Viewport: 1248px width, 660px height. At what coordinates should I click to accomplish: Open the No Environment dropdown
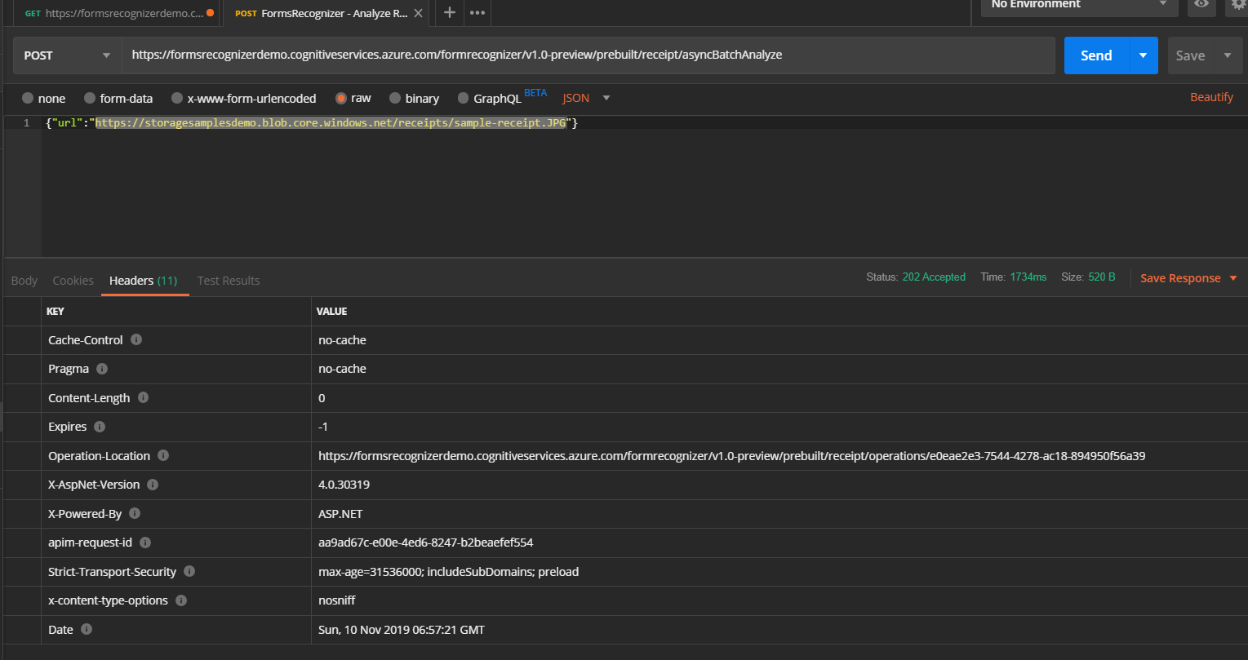click(1080, 5)
